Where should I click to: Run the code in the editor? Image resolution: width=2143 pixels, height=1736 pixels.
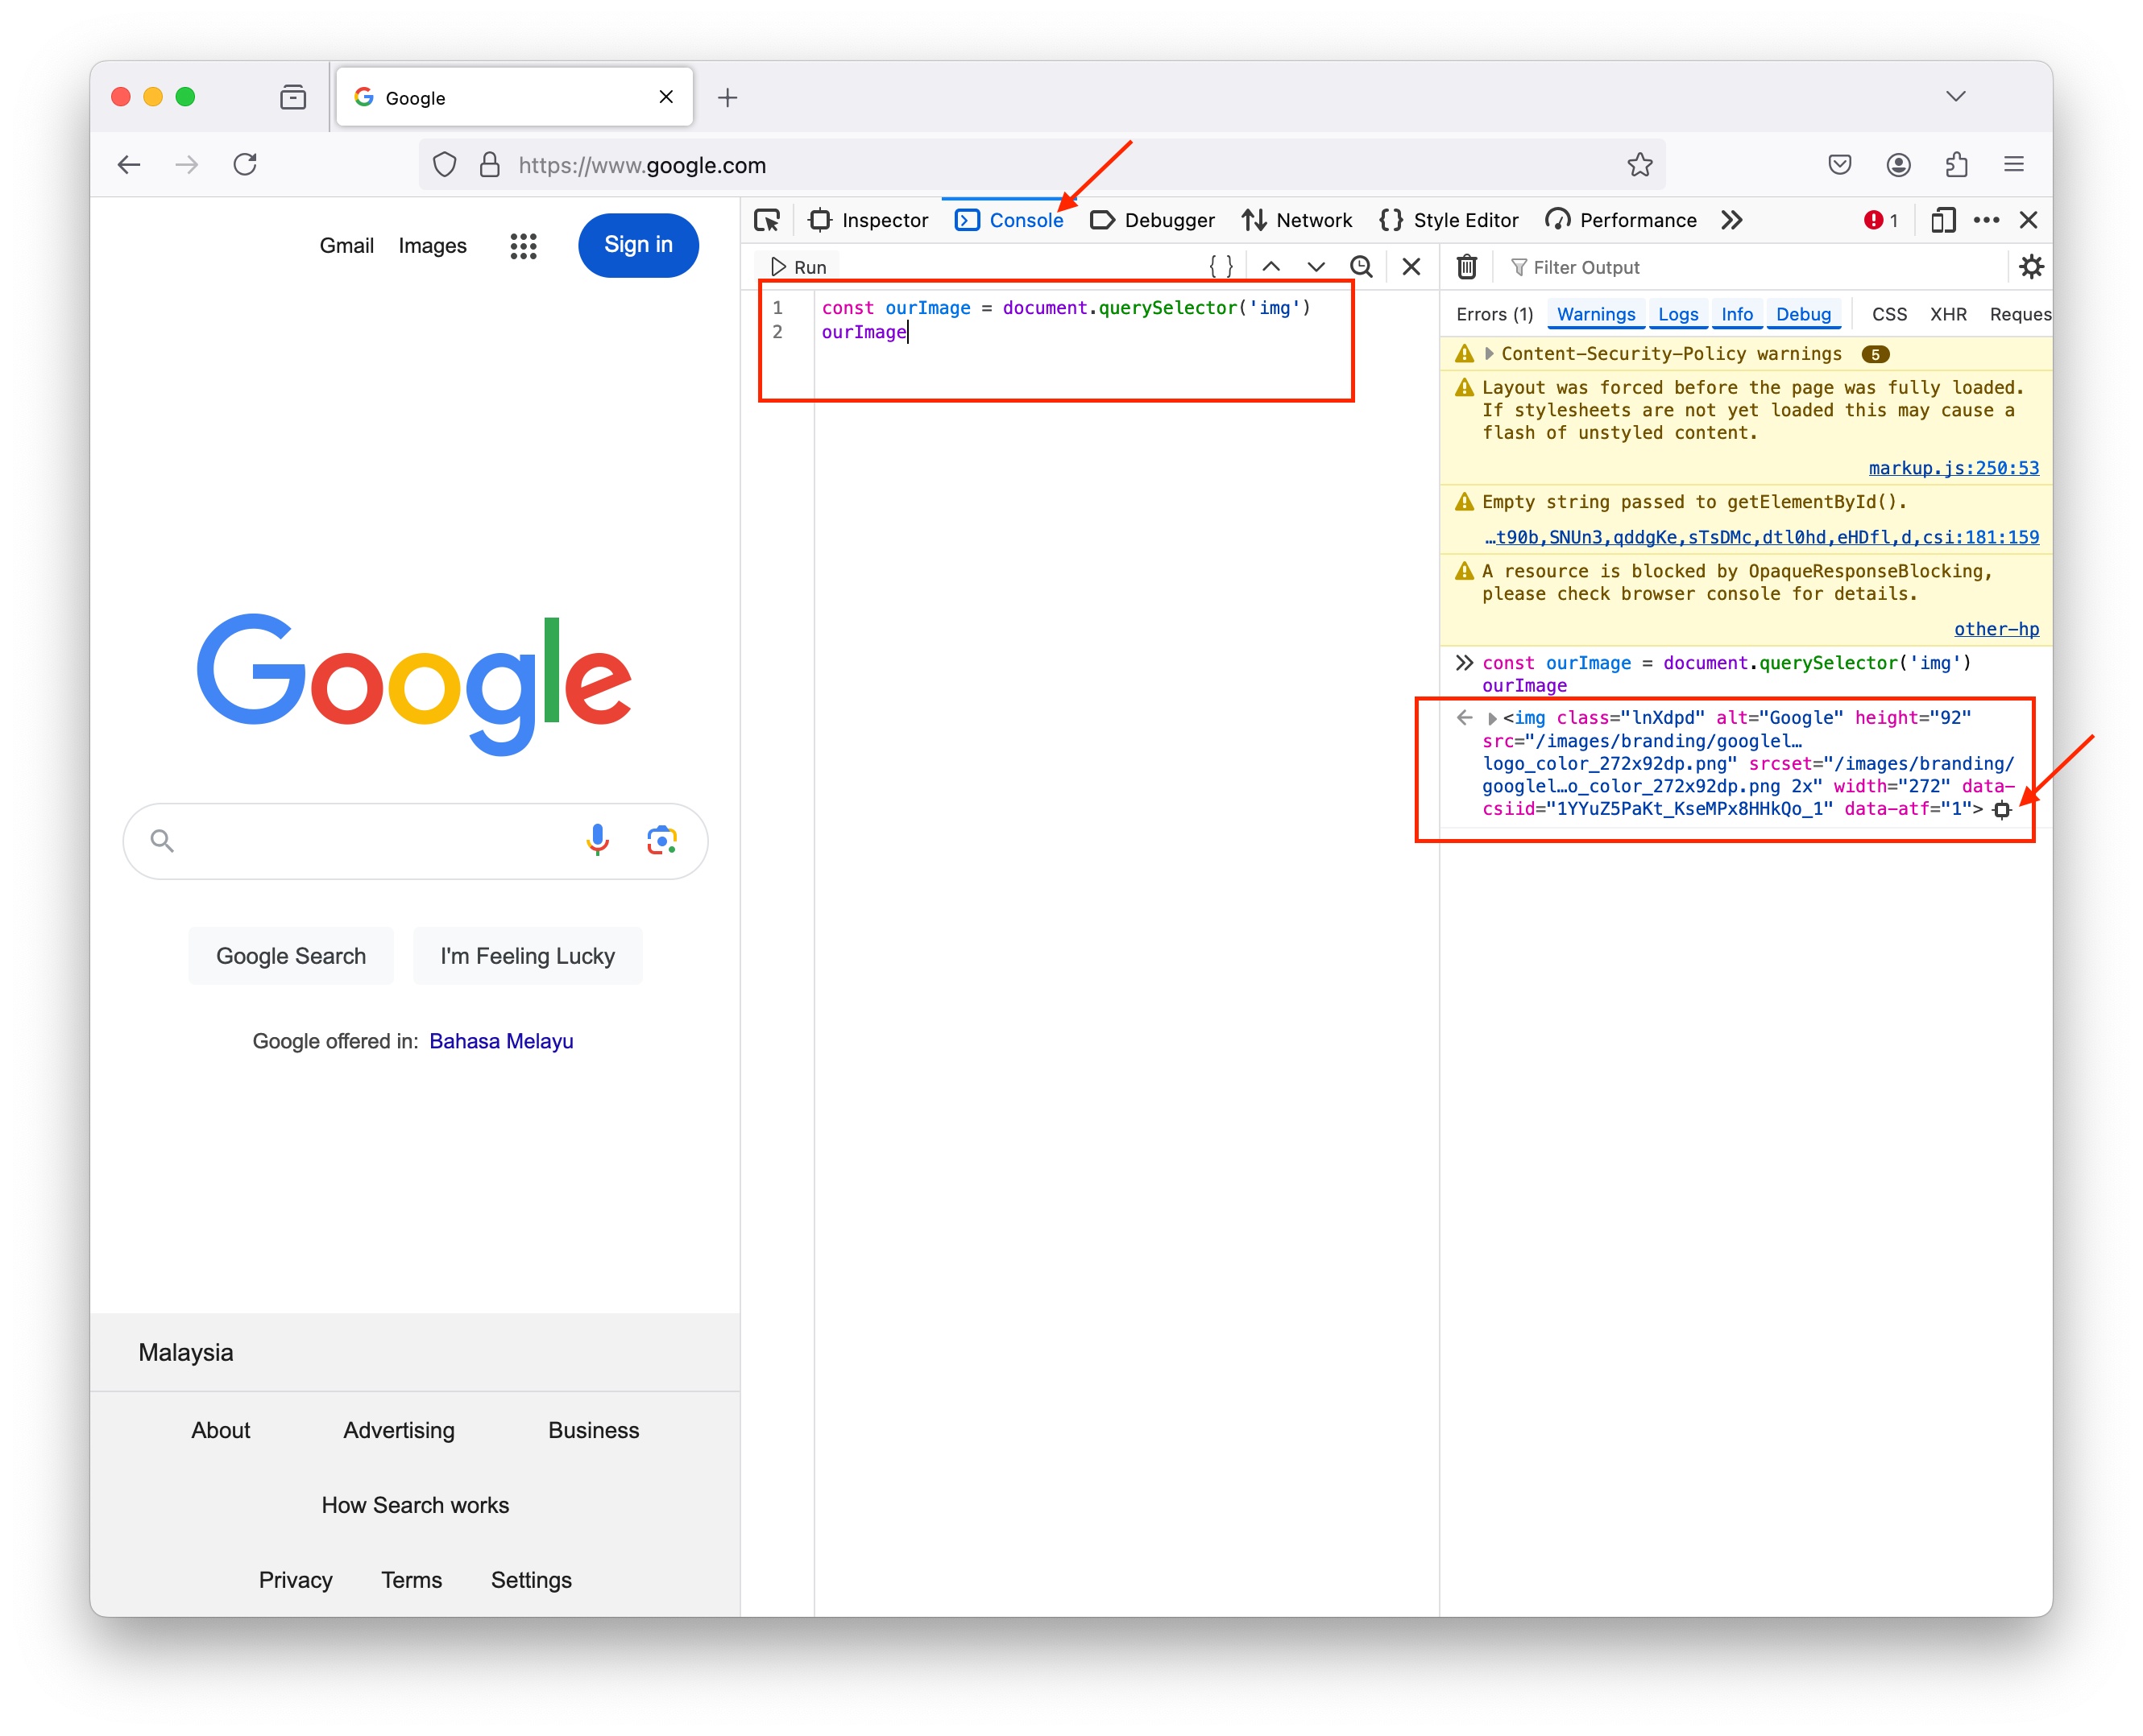point(798,267)
